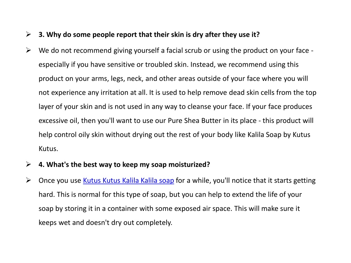Click the lone word 'Kutus.' ending the paragraph
The width and height of the screenshot is (351, 263).
[x=48, y=149]
